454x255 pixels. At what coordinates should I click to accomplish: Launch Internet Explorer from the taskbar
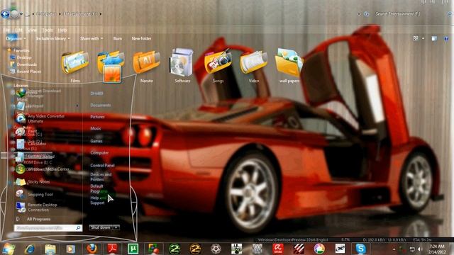[30, 249]
